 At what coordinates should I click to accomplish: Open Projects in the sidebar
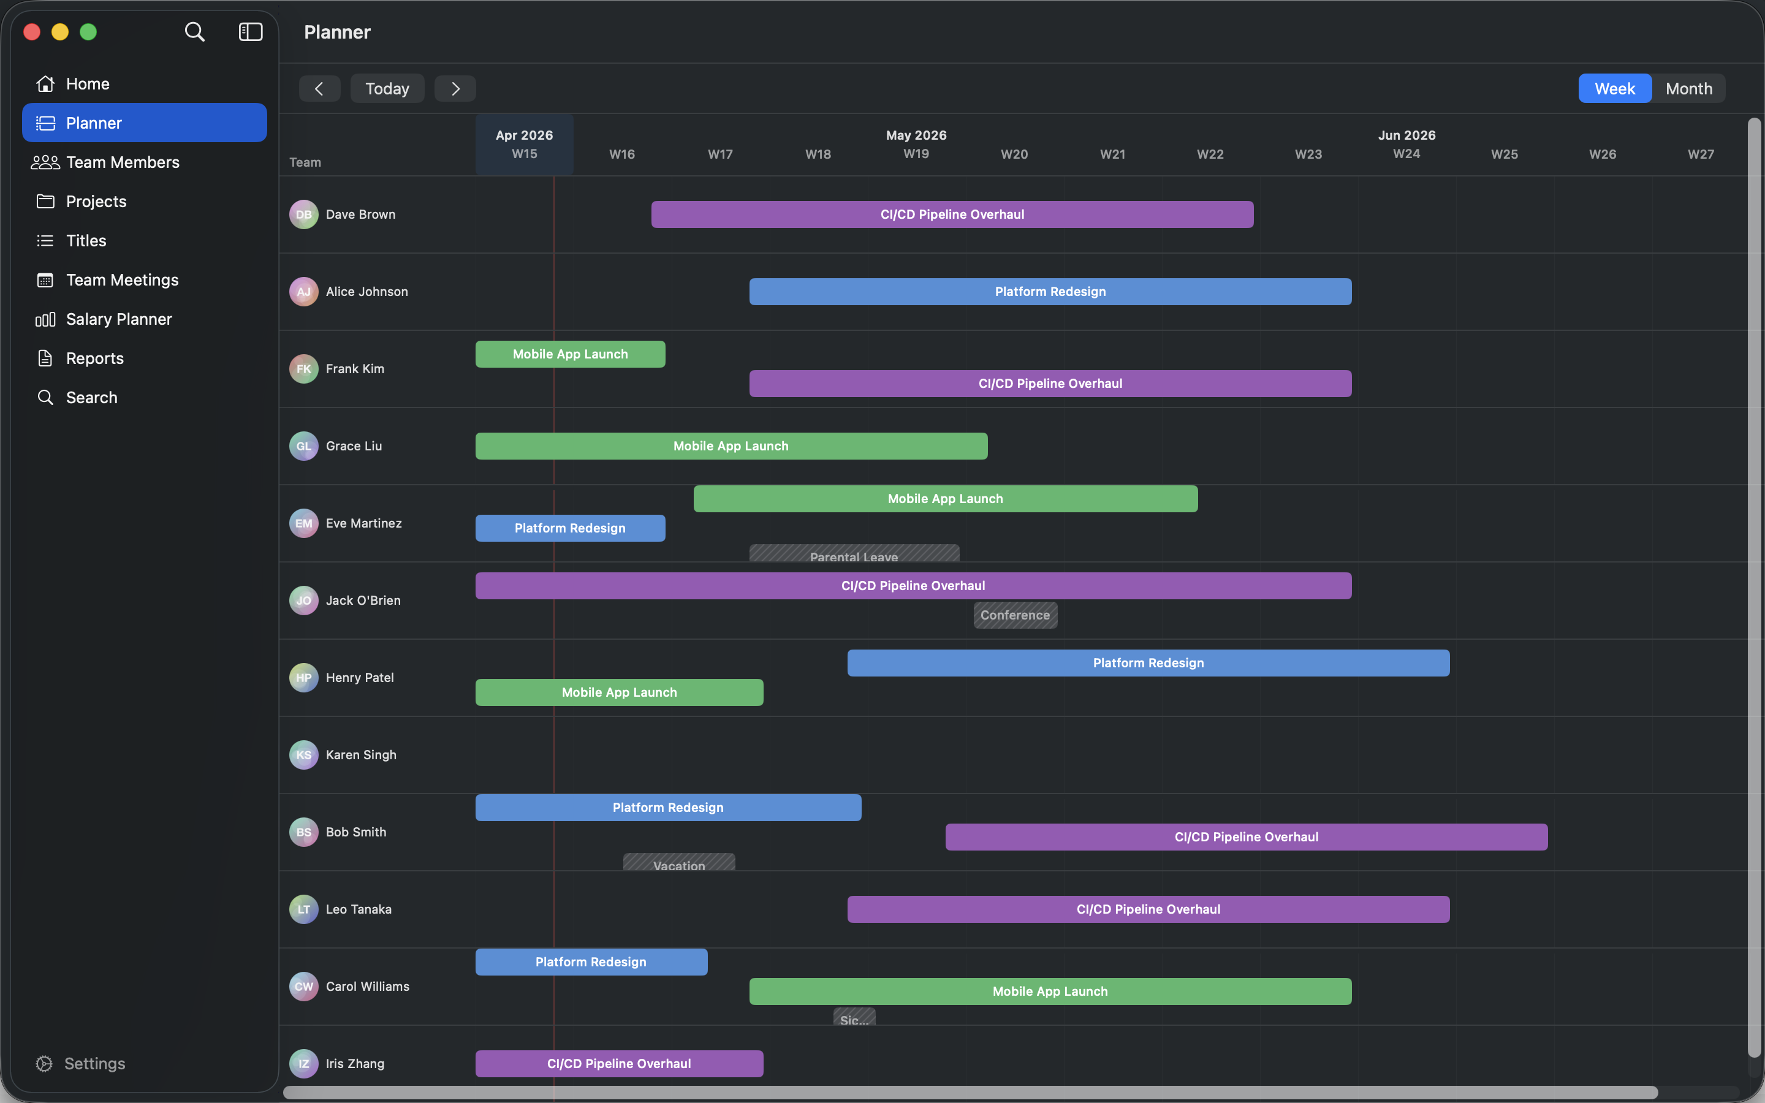pyautogui.click(x=145, y=202)
